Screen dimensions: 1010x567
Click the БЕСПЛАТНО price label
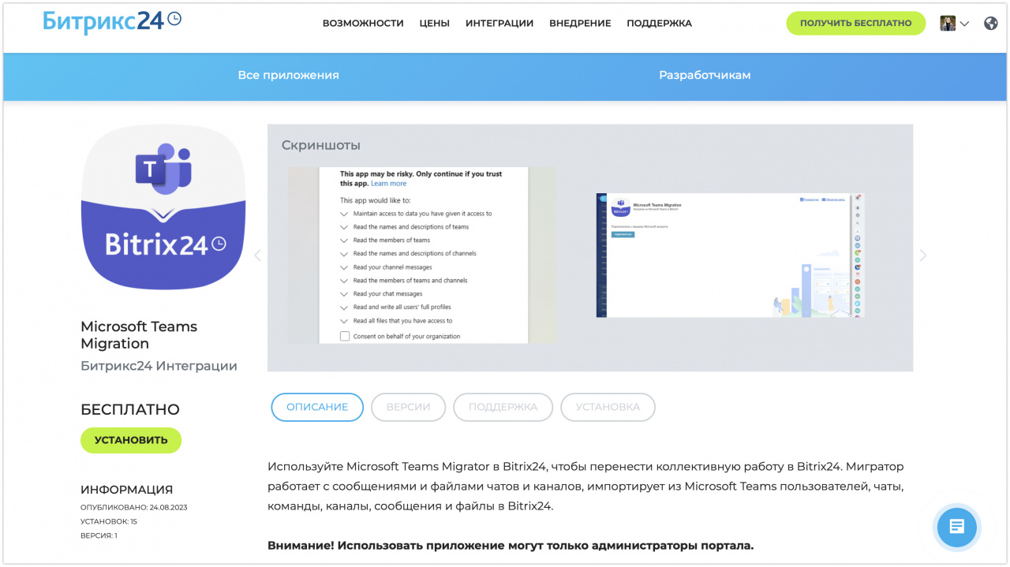[130, 409]
